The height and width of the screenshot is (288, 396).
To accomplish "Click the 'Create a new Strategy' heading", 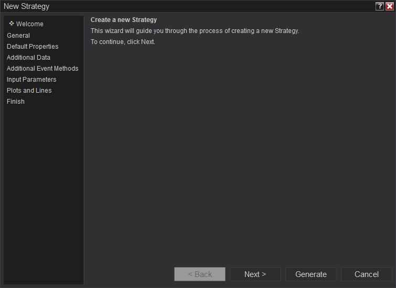I will point(124,20).
